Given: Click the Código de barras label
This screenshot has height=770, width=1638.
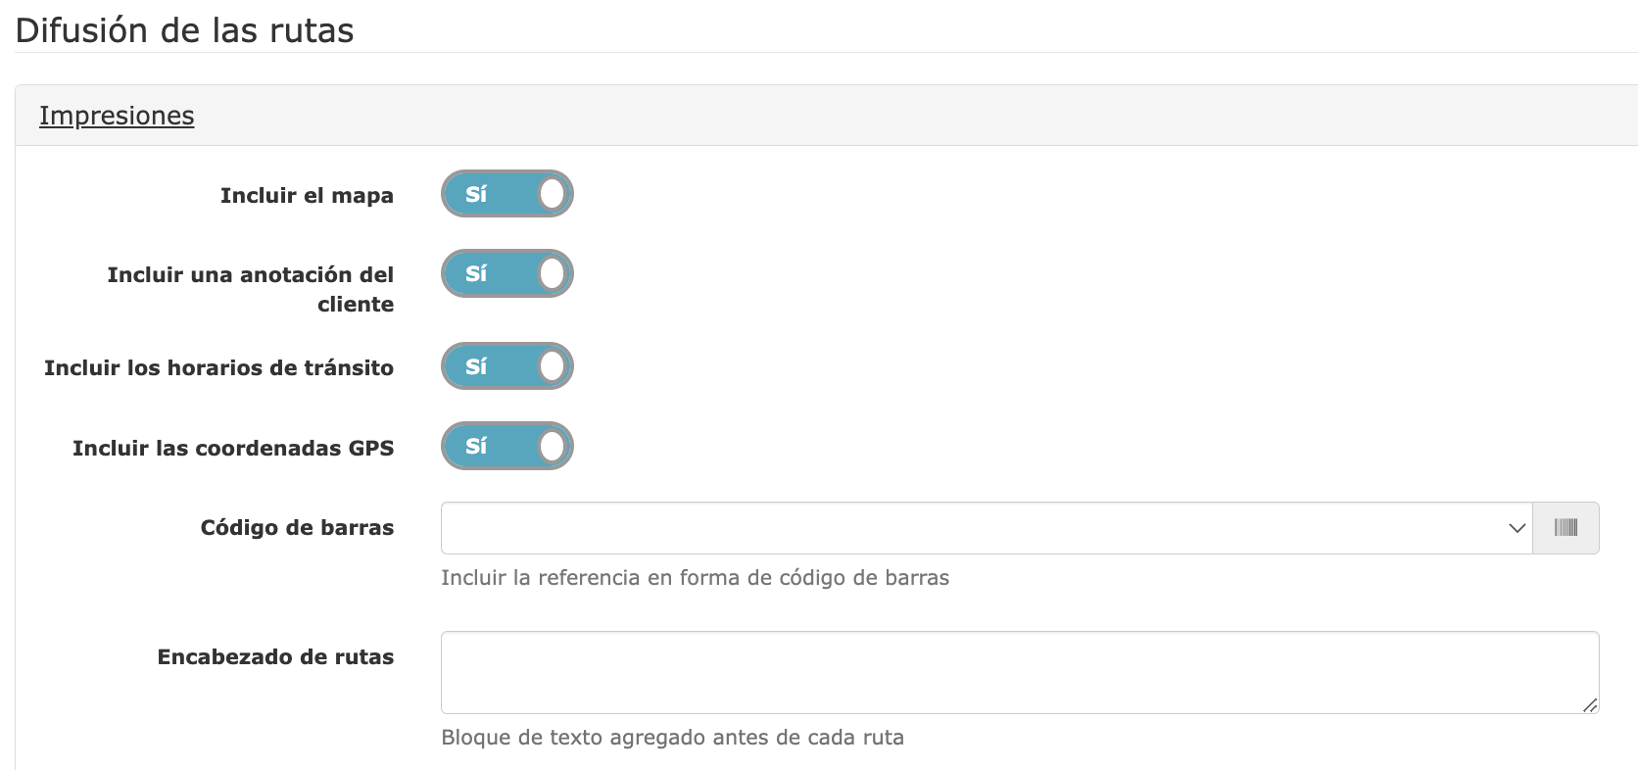Looking at the screenshot, I should pos(297,527).
